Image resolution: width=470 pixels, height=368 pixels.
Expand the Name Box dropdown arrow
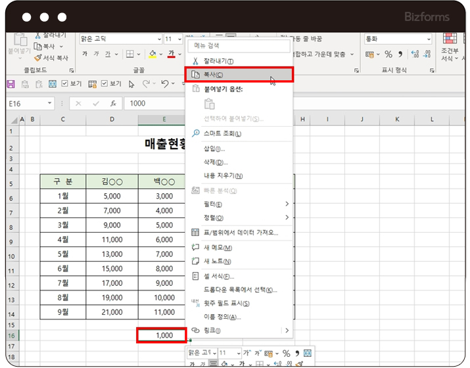[x=50, y=103]
